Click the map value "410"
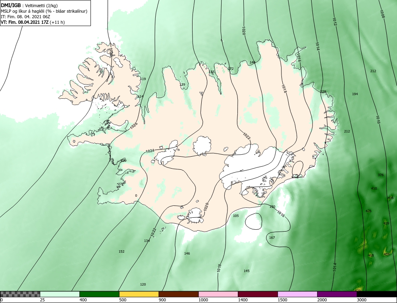 coord(374,188)
